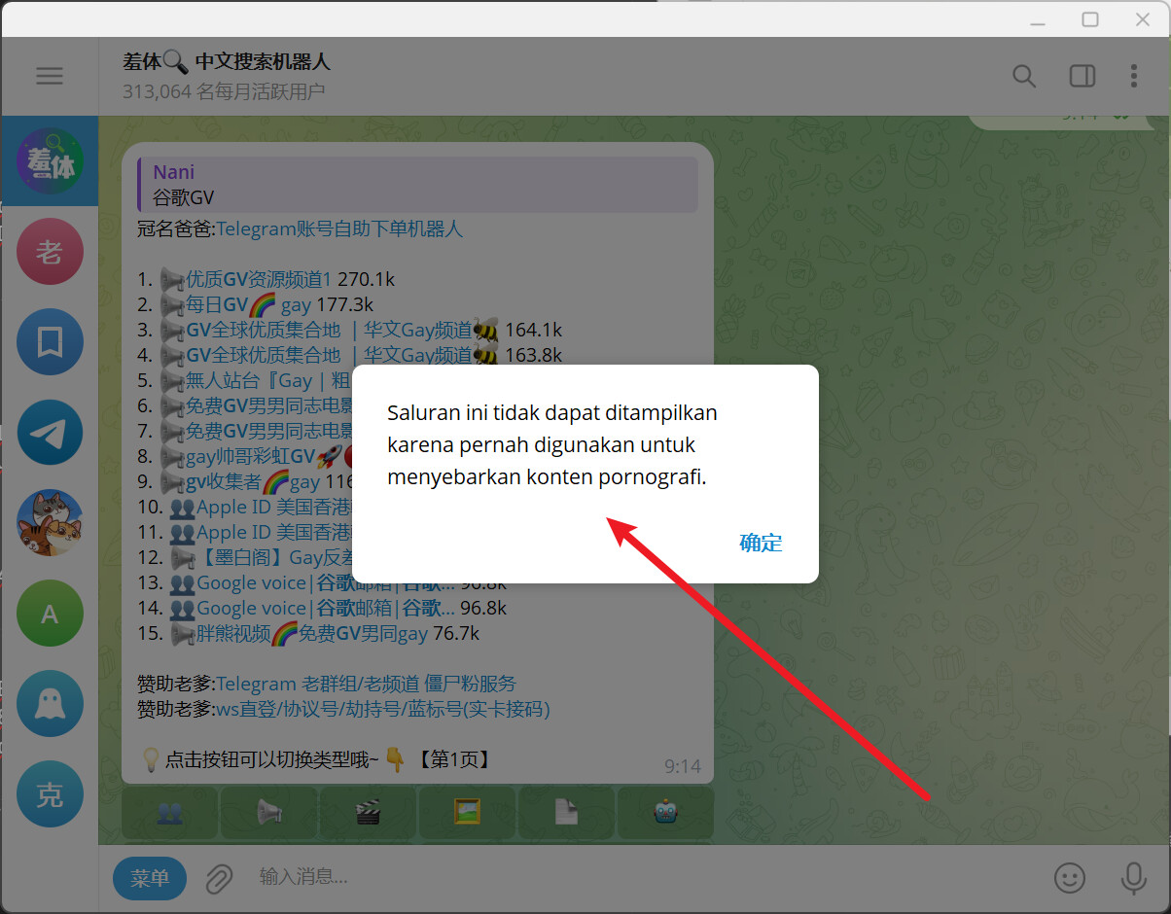Select the cats avatar chat
The height and width of the screenshot is (914, 1171).
tap(50, 523)
